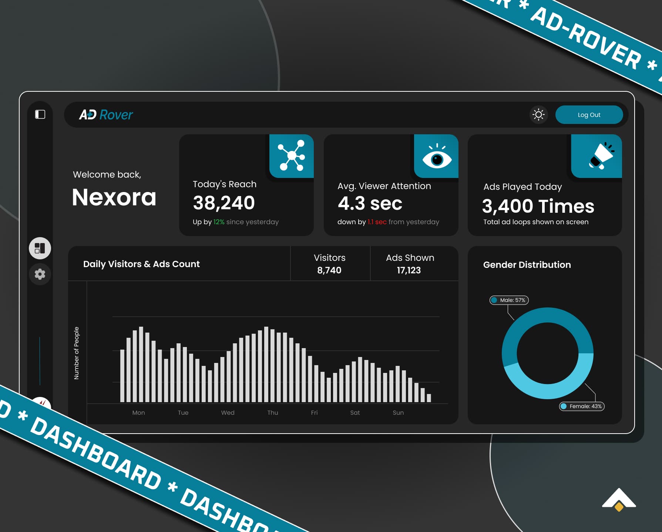Open the dashboard view from sidebar
Image resolution: width=662 pixels, height=532 pixels.
click(40, 248)
